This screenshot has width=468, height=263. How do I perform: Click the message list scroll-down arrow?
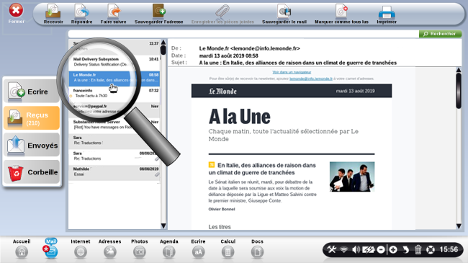tap(163, 226)
